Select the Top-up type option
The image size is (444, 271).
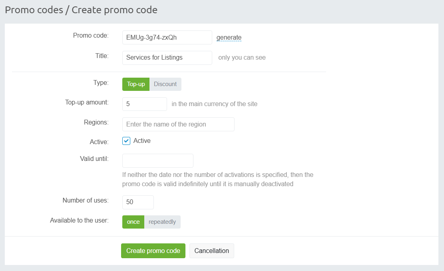(x=136, y=84)
